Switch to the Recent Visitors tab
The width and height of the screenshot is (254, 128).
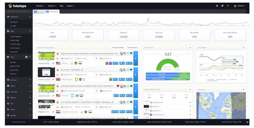click(x=118, y=48)
